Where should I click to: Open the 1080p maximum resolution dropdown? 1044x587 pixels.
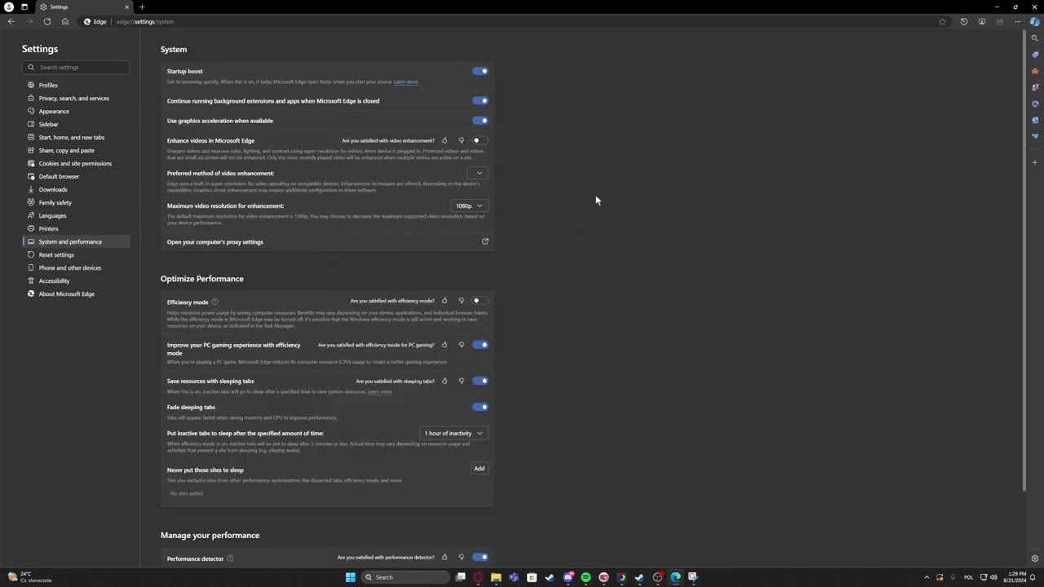tap(469, 205)
